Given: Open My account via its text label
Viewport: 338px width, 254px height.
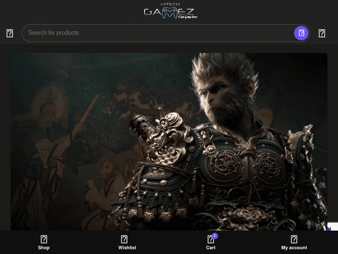Looking at the screenshot, I should tap(294, 248).
